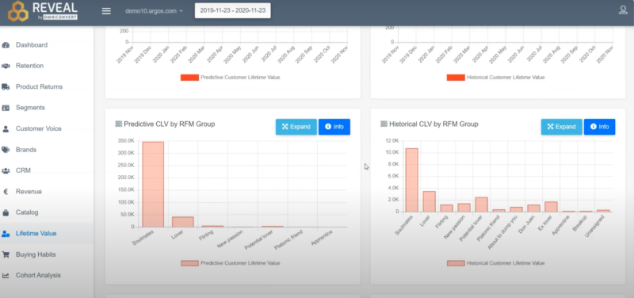Click the hamburger menu icon

pyautogui.click(x=106, y=11)
